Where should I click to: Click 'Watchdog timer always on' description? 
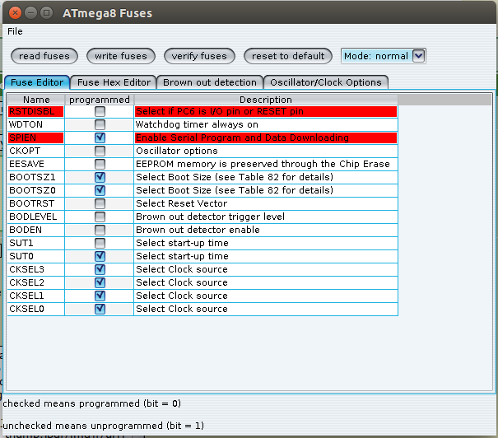(x=266, y=124)
